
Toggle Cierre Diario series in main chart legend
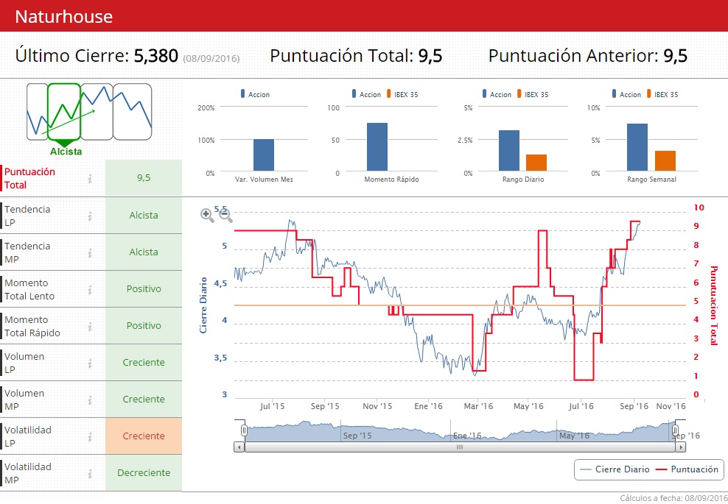pos(615,469)
